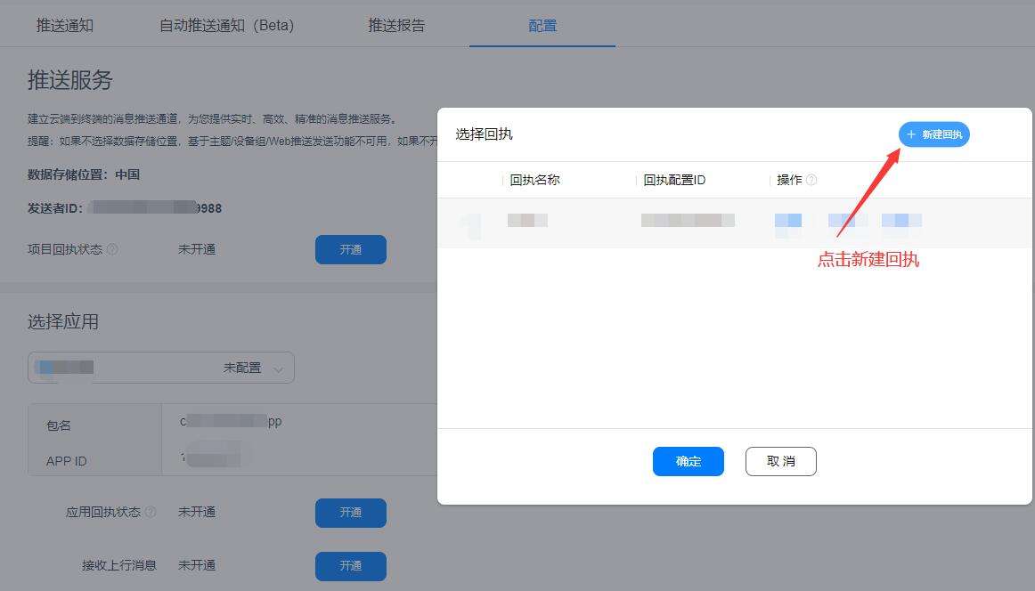The image size is (1035, 591).
Task: Click 开通 next to 应用回执状态
Action: [x=351, y=513]
